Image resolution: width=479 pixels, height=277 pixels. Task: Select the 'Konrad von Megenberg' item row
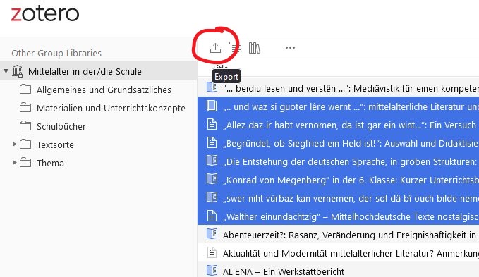[x=338, y=179]
